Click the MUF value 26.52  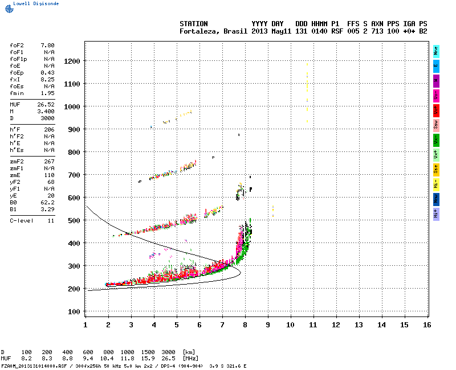(x=46, y=105)
